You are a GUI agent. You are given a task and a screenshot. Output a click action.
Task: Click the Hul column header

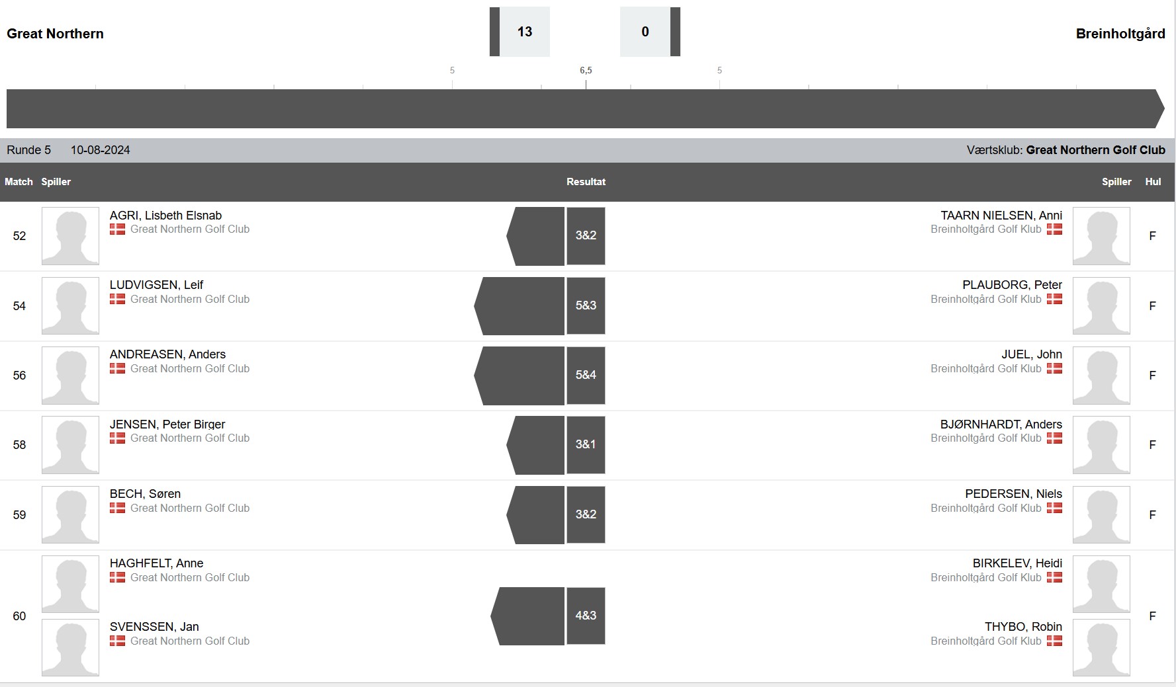tap(1153, 182)
